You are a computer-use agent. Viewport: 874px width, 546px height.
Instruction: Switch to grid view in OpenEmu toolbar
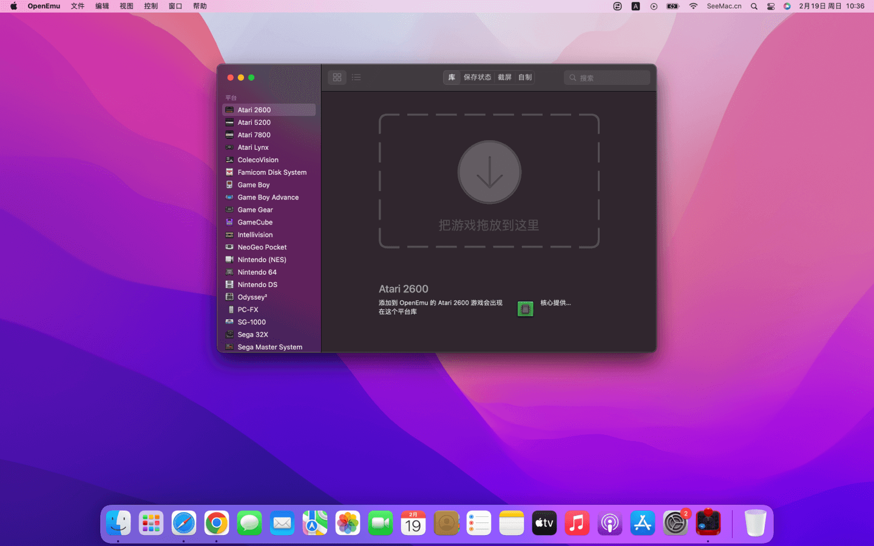click(x=337, y=77)
